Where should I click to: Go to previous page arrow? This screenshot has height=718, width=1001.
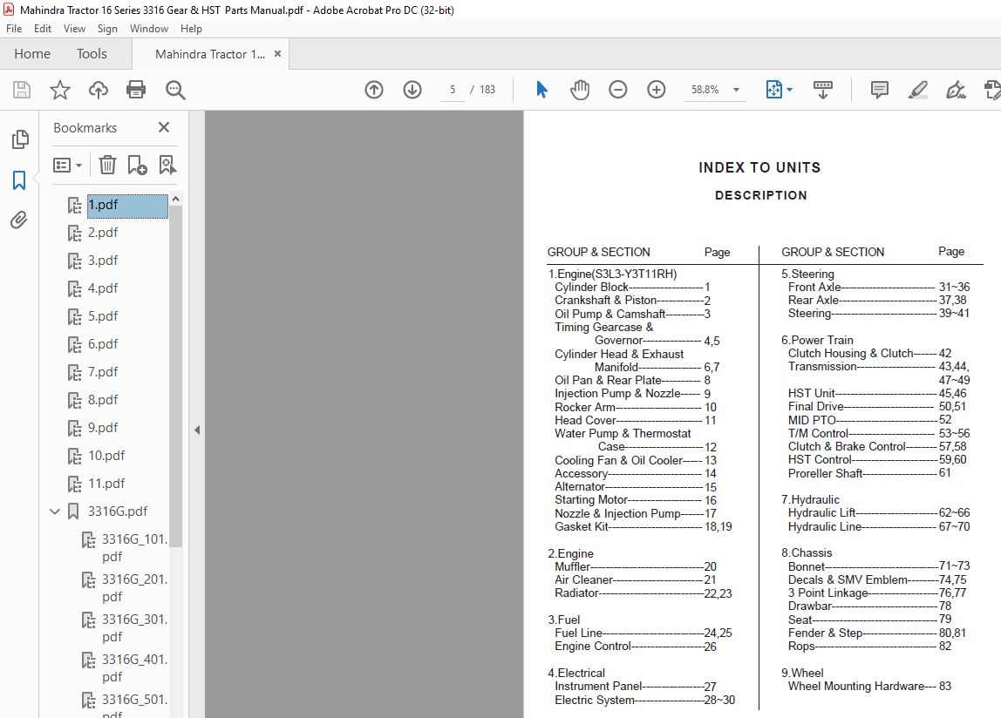coord(374,90)
